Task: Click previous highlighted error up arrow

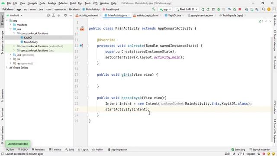Action: [x=266, y=21]
